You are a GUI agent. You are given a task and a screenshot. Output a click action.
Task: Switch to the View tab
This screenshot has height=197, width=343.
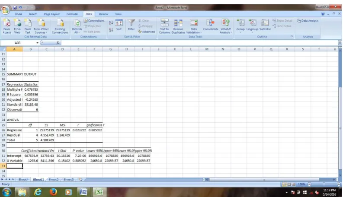pos(119,14)
